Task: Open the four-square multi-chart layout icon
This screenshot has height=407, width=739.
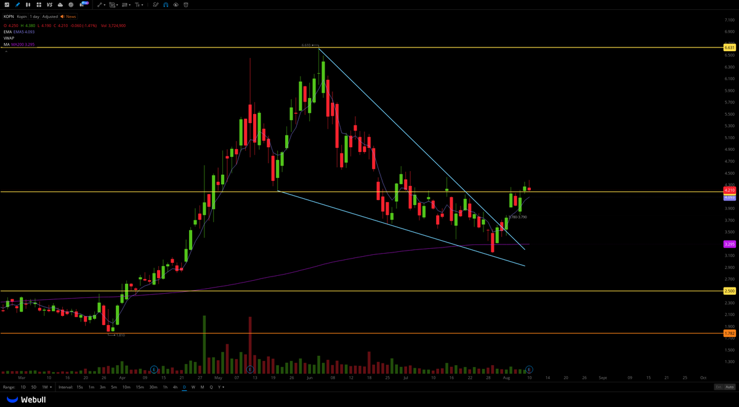Action: (x=39, y=4)
